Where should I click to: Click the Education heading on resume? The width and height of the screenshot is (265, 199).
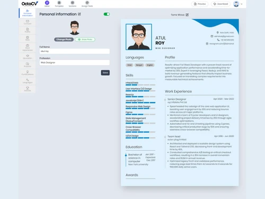click(134, 147)
